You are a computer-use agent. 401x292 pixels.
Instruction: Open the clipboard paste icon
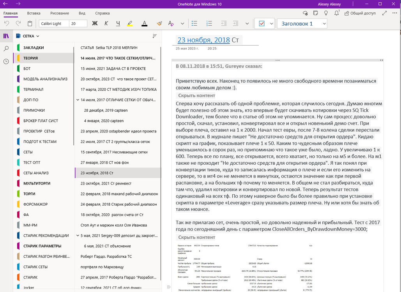30,23
